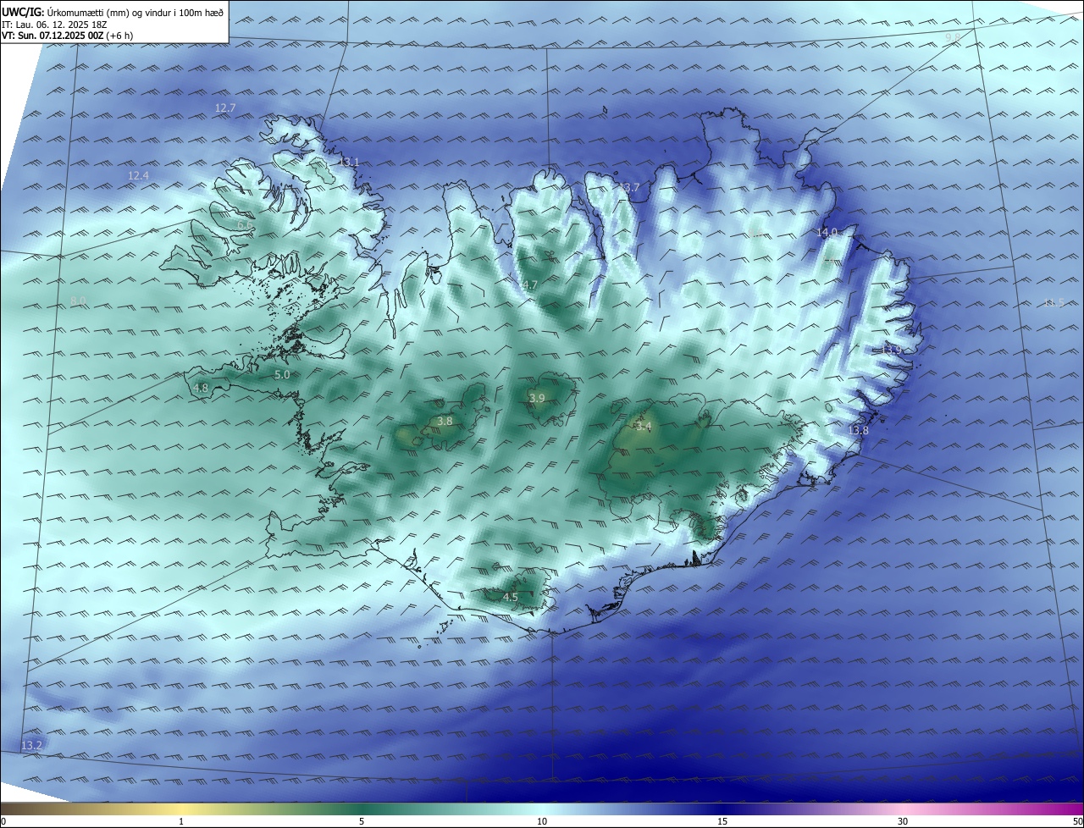Click the 4.8 value label at the peninsula tip
This screenshot has height=828, width=1084.
tap(201, 388)
